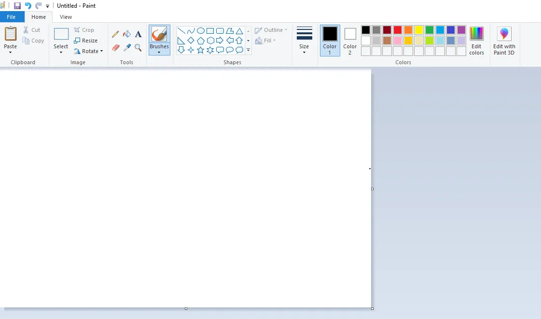Screen dimensions: 541x319
Task: Click the Redo arrow in title bar
Action: coord(38,6)
